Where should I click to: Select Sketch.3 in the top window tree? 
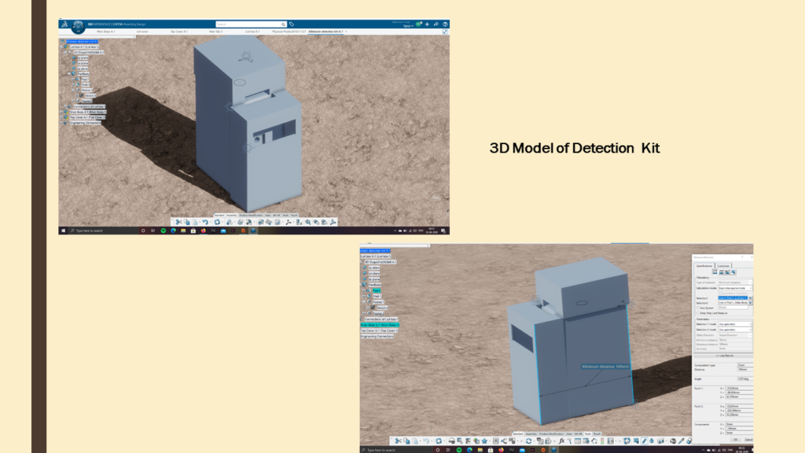[x=90, y=95]
